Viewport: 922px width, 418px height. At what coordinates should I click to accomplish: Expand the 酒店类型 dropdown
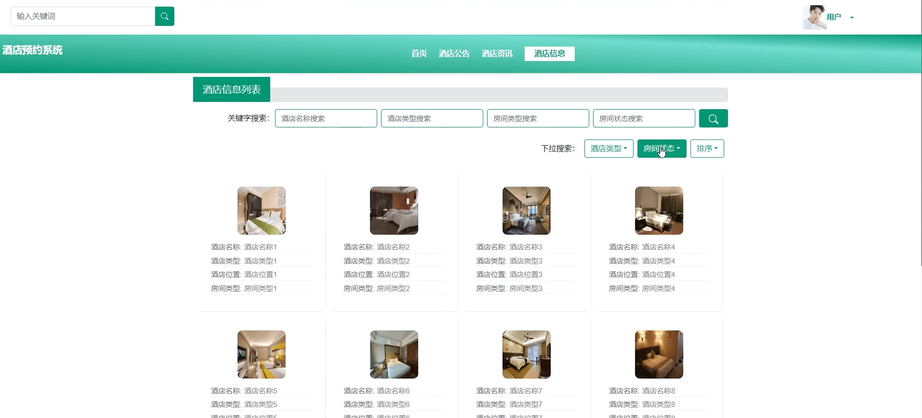coord(608,148)
